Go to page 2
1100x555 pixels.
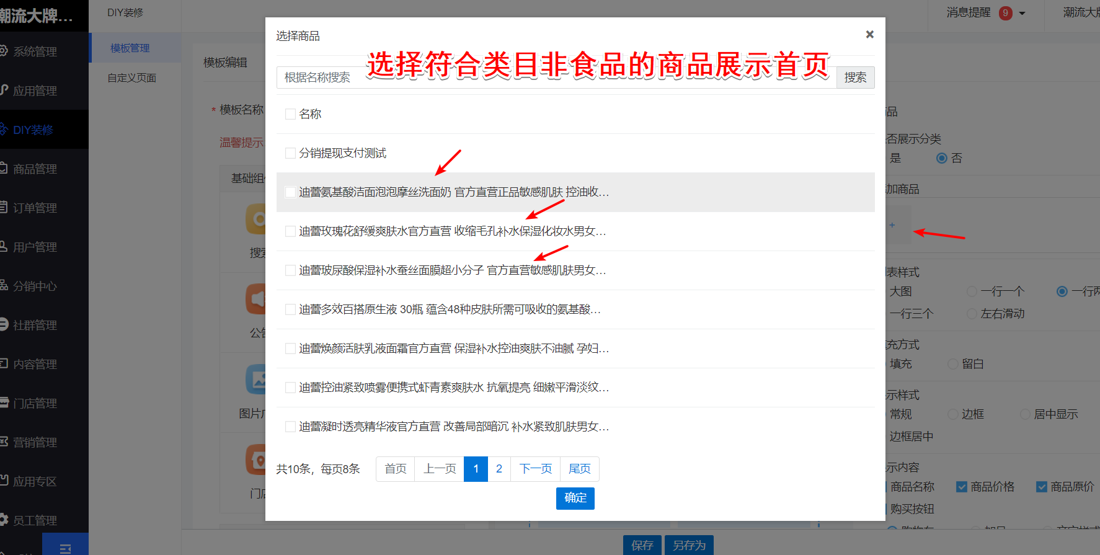point(499,469)
